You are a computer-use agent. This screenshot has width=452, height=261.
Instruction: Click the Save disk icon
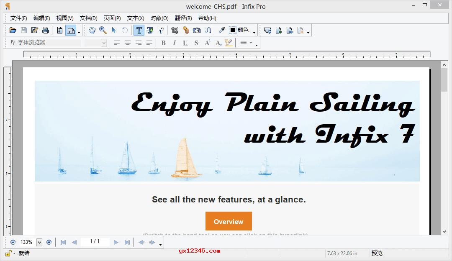coord(23,30)
